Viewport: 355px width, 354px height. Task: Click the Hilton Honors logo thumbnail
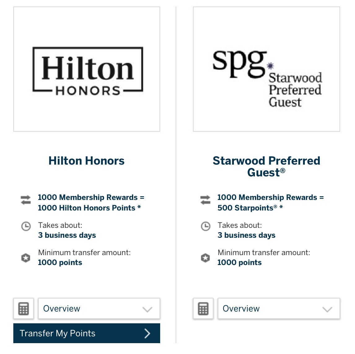click(87, 69)
